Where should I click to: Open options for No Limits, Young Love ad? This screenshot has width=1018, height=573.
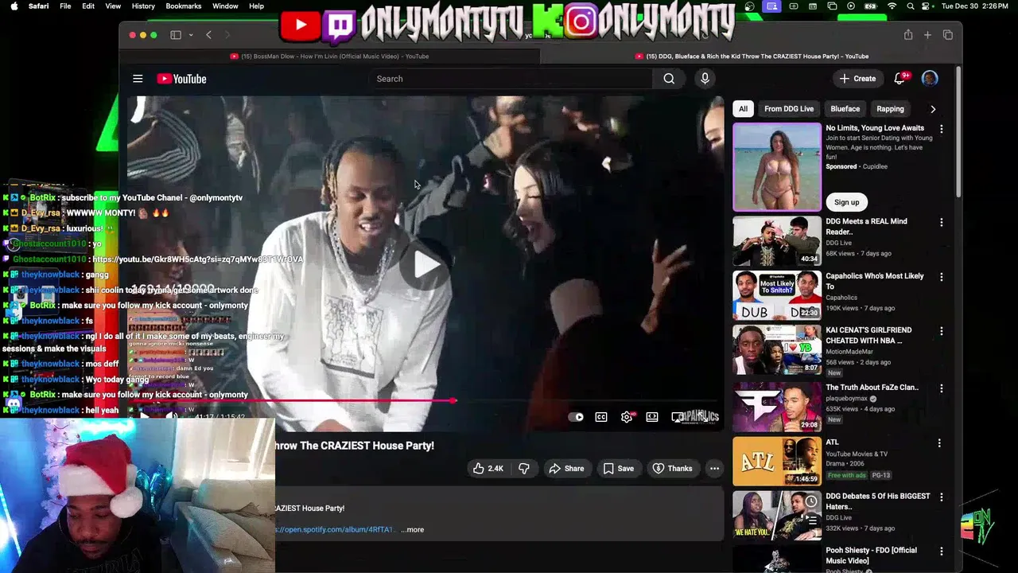941,129
